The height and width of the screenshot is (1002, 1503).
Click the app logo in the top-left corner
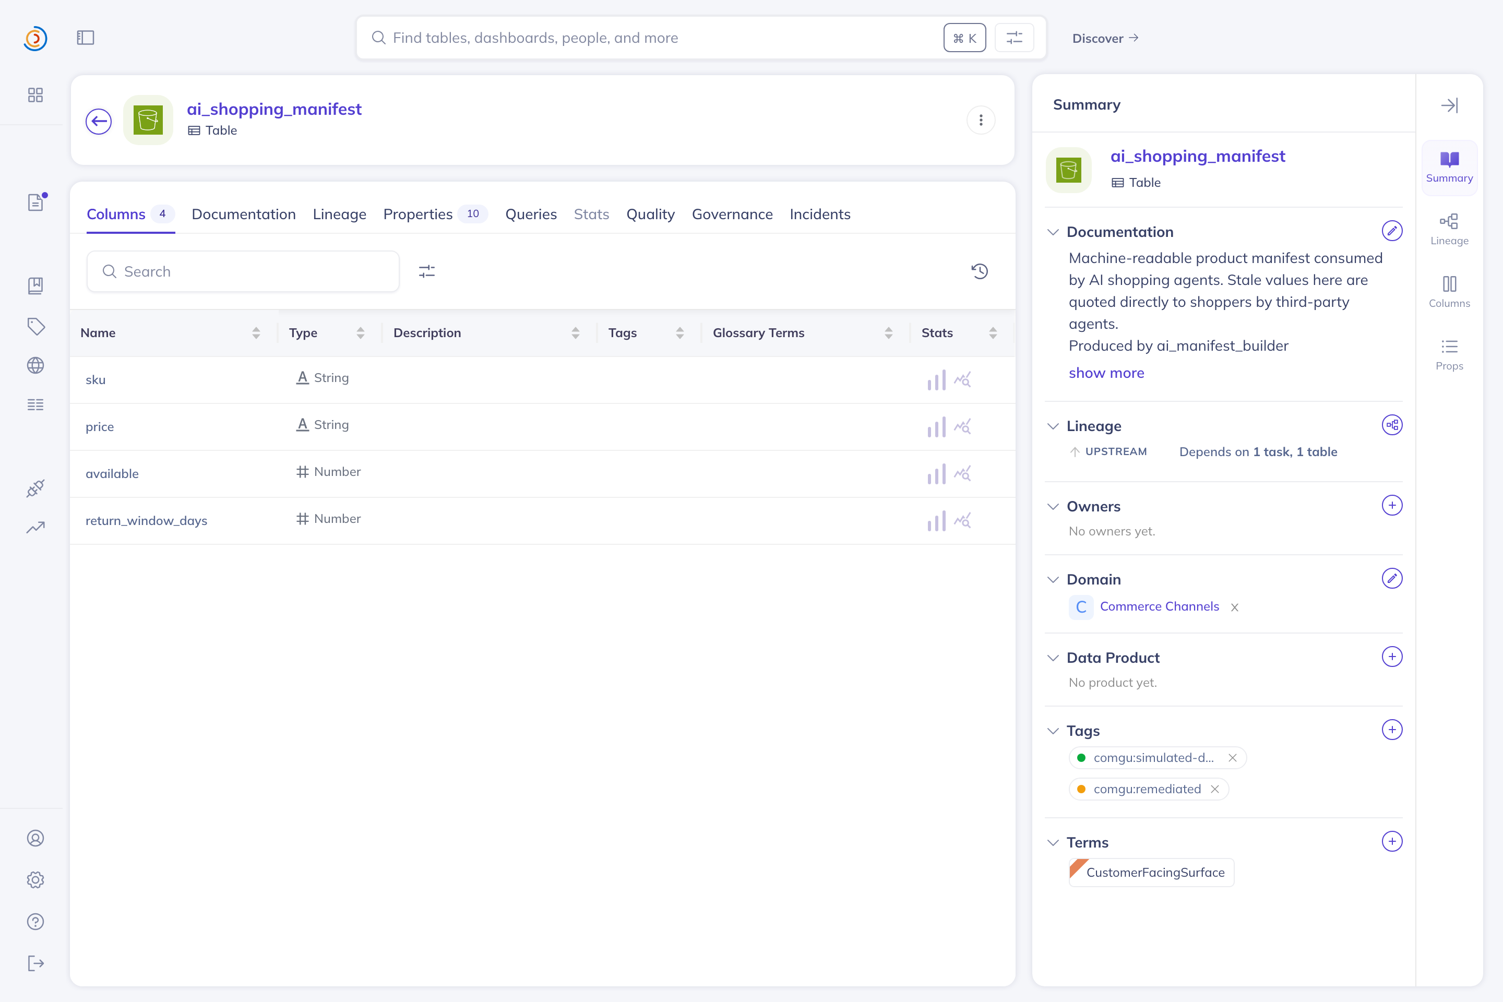(x=35, y=38)
